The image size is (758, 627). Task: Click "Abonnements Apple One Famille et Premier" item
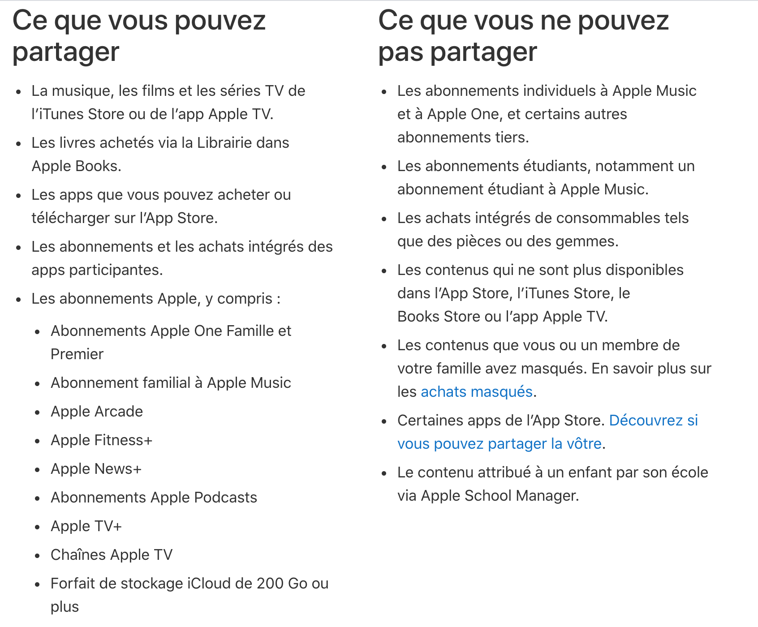pos(171,331)
